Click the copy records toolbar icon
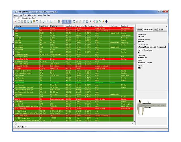 [x=37, y=22]
